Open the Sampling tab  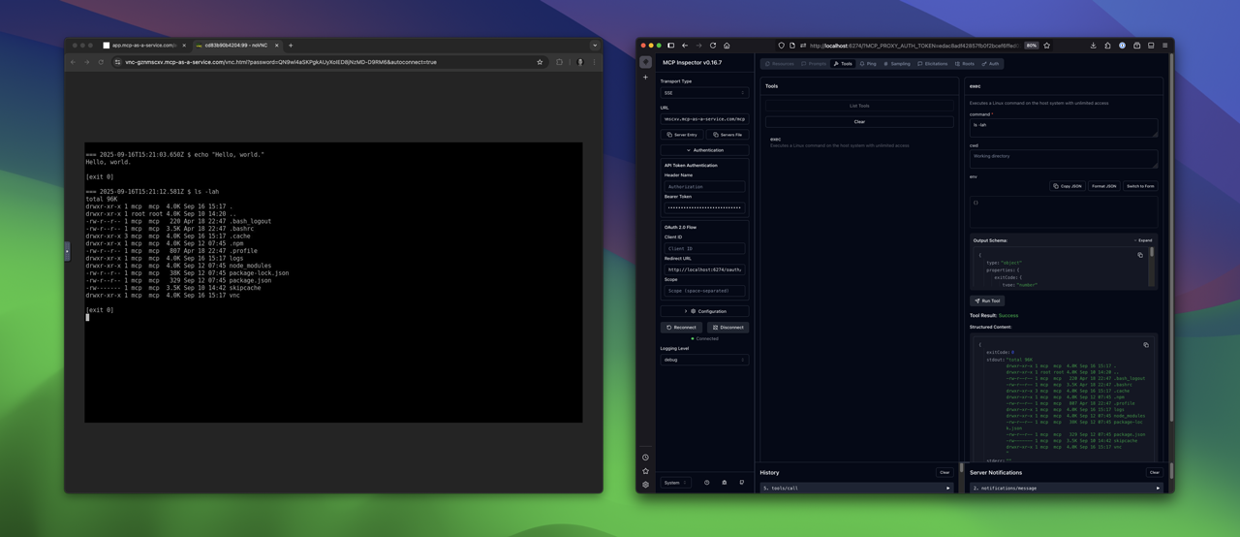tap(897, 64)
